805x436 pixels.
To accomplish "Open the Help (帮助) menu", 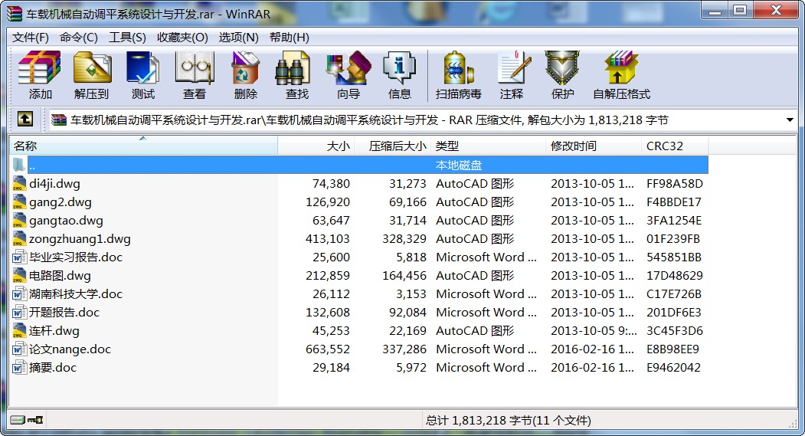I will pyautogui.click(x=289, y=38).
